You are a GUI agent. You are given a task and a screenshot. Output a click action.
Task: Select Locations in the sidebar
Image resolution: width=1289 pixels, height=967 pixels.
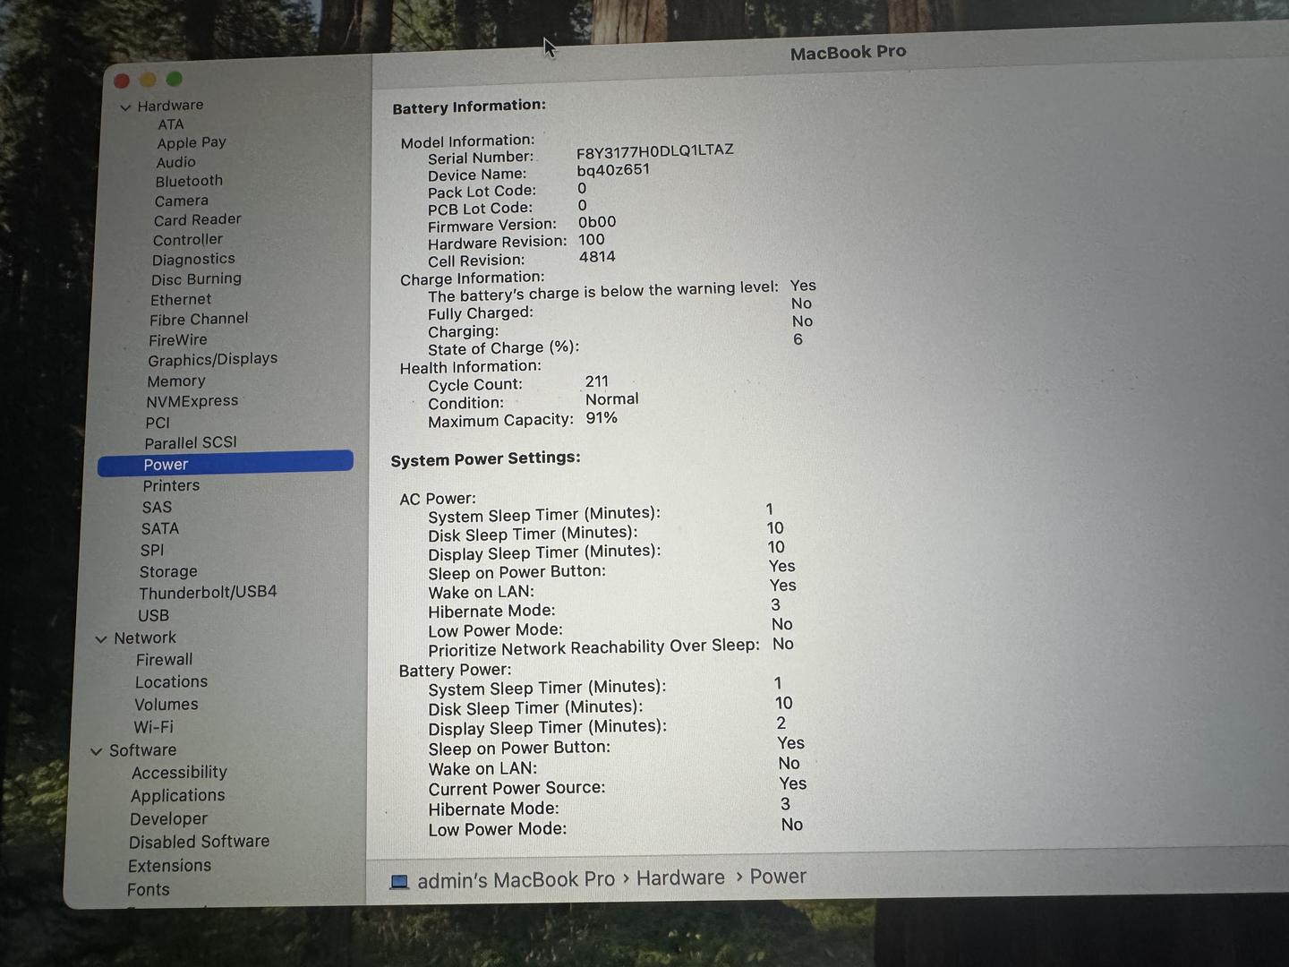(x=171, y=682)
